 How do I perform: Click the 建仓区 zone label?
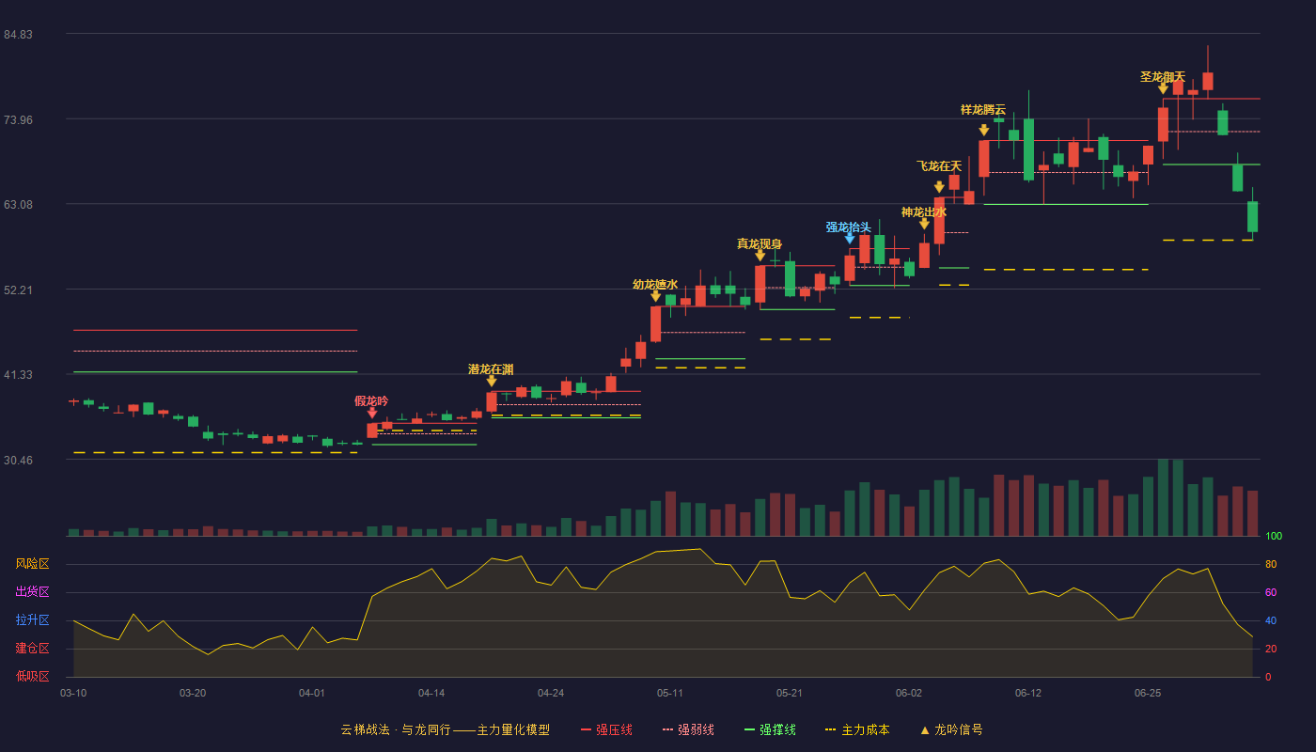coord(32,649)
